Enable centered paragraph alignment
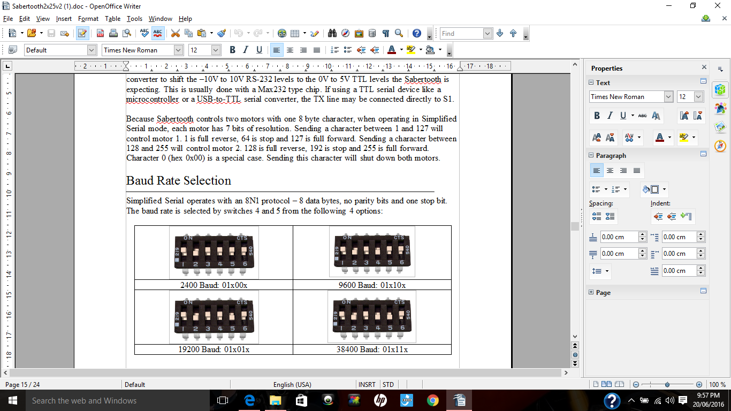Image resolution: width=731 pixels, height=411 pixels. coord(290,50)
